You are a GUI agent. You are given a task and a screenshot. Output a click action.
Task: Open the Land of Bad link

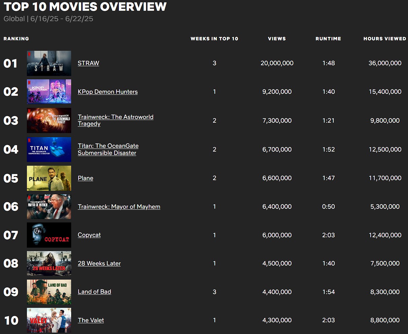tap(94, 292)
